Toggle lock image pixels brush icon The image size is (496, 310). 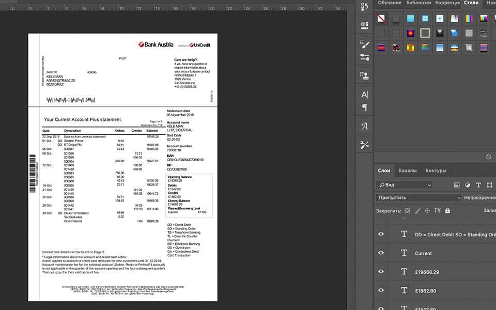(417, 211)
